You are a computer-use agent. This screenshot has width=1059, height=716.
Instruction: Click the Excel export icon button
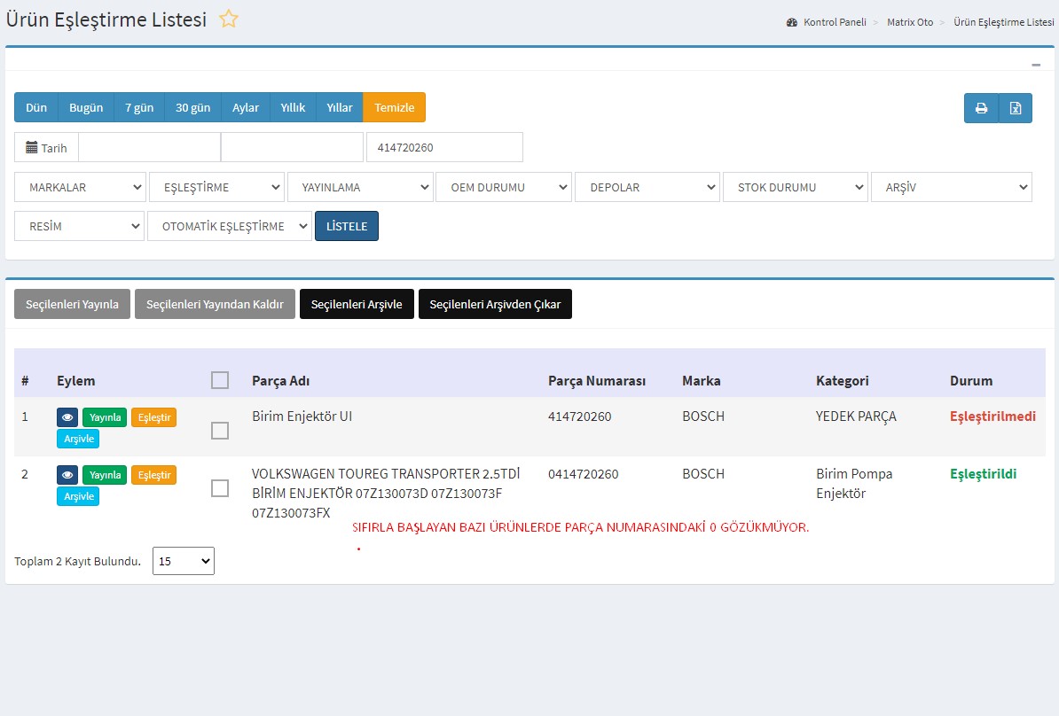1016,108
